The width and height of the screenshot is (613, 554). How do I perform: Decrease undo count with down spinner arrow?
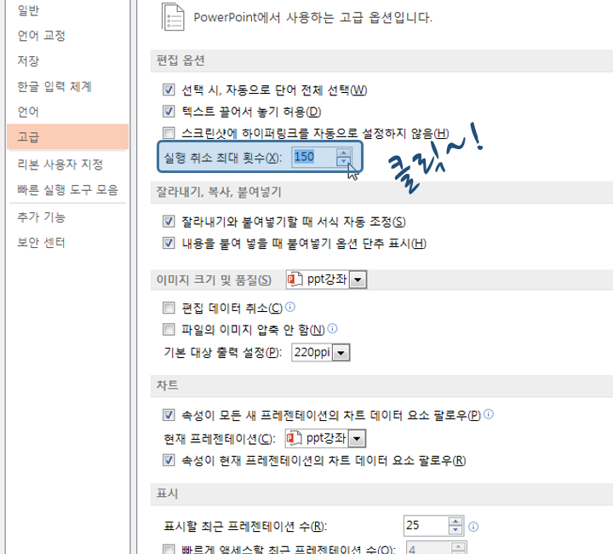click(344, 161)
